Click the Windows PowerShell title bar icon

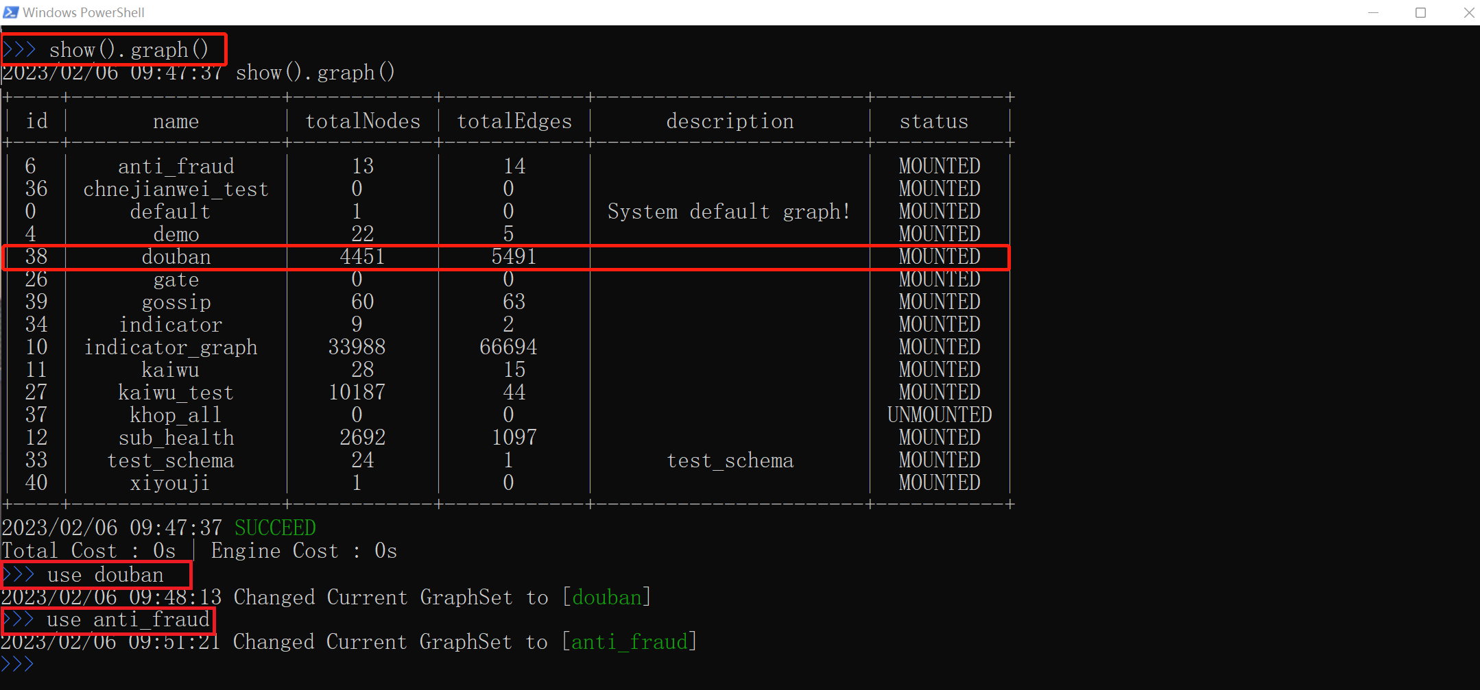coord(11,12)
